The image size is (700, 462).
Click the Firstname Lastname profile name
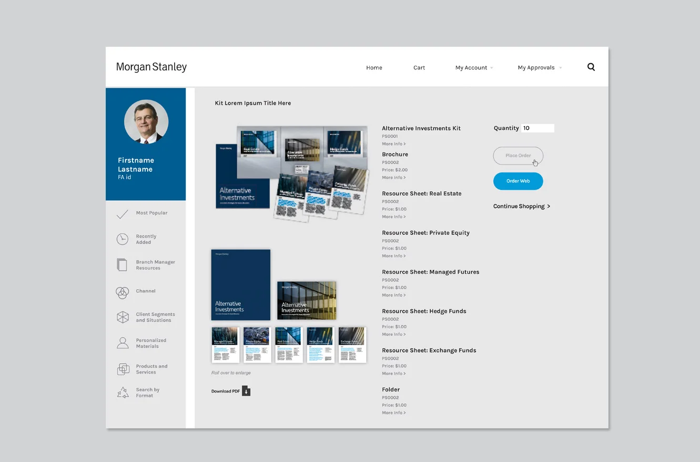(136, 165)
